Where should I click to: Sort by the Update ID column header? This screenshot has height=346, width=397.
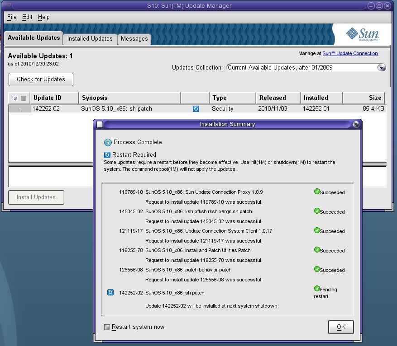click(54, 98)
